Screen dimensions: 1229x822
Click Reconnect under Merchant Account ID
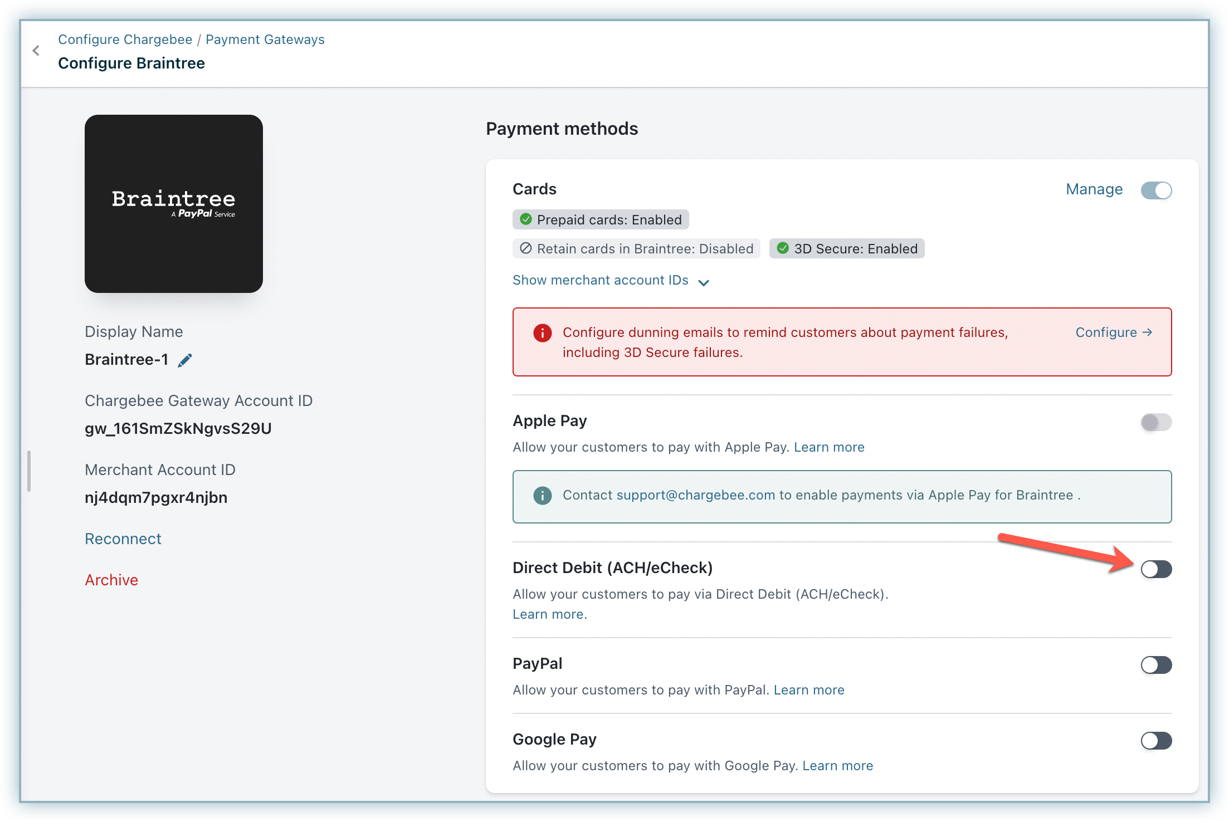(123, 539)
